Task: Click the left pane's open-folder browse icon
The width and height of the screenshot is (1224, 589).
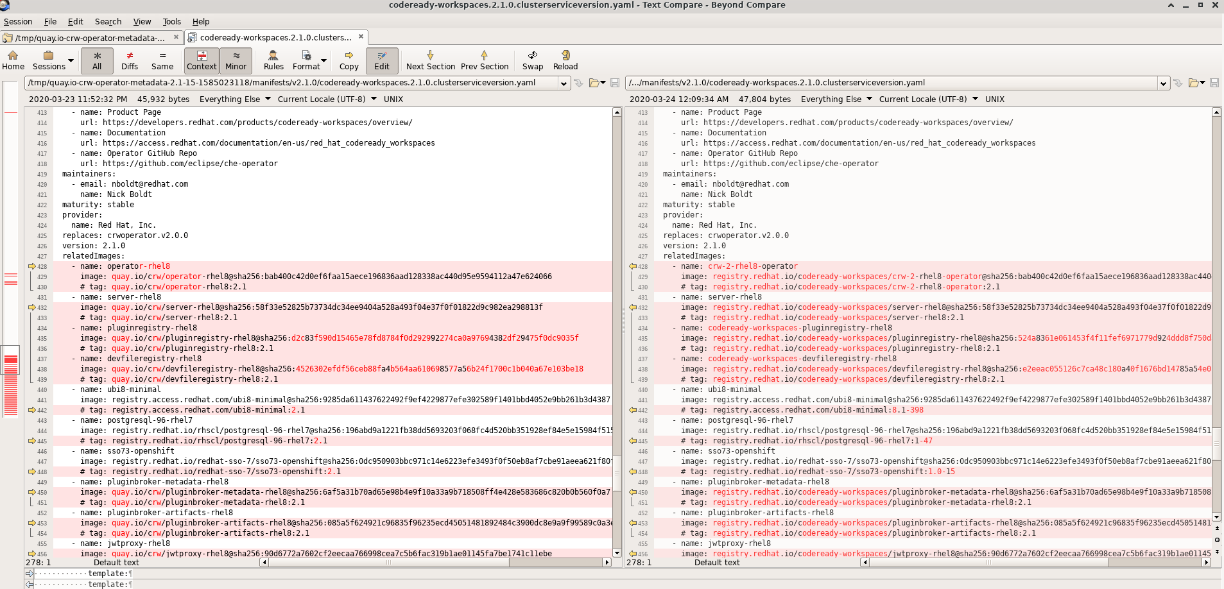Action: click(x=594, y=83)
